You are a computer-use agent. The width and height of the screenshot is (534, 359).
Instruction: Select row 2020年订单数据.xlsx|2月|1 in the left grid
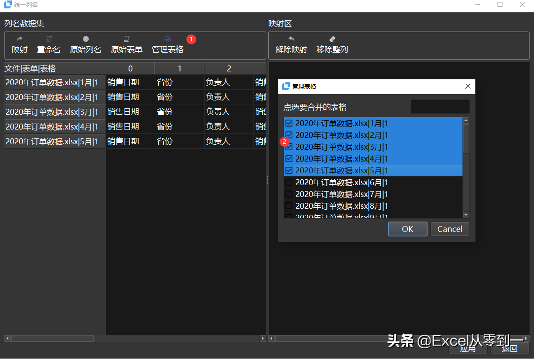pyautogui.click(x=55, y=97)
